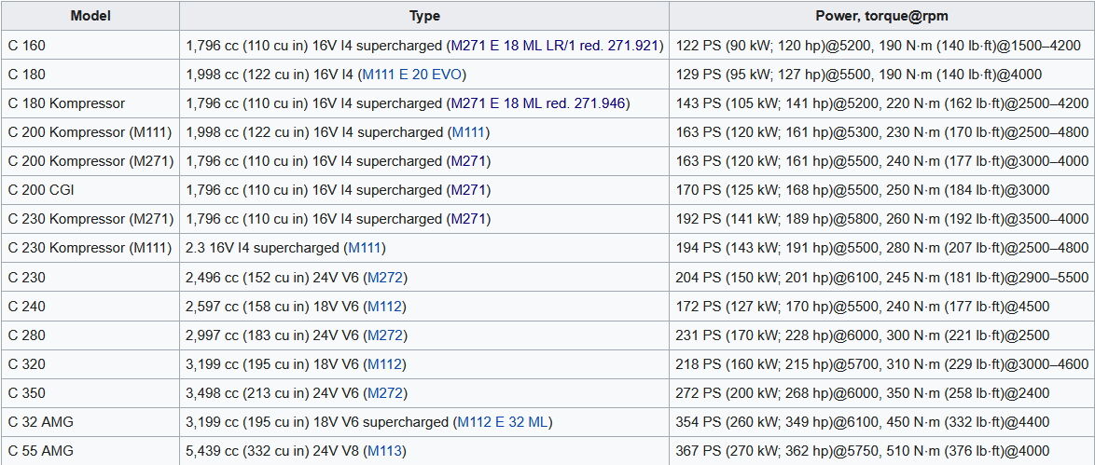The image size is (1095, 465).
Task: Click the 170 PS (125 kW; 168 hp)@5500 power cell
Action: [x=882, y=191]
